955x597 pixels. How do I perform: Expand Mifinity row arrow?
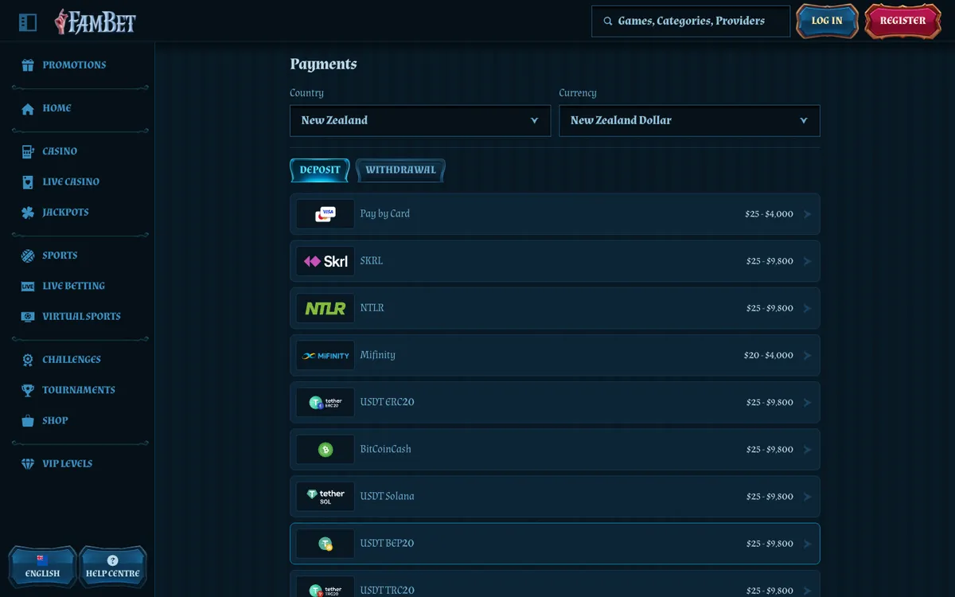(x=808, y=355)
